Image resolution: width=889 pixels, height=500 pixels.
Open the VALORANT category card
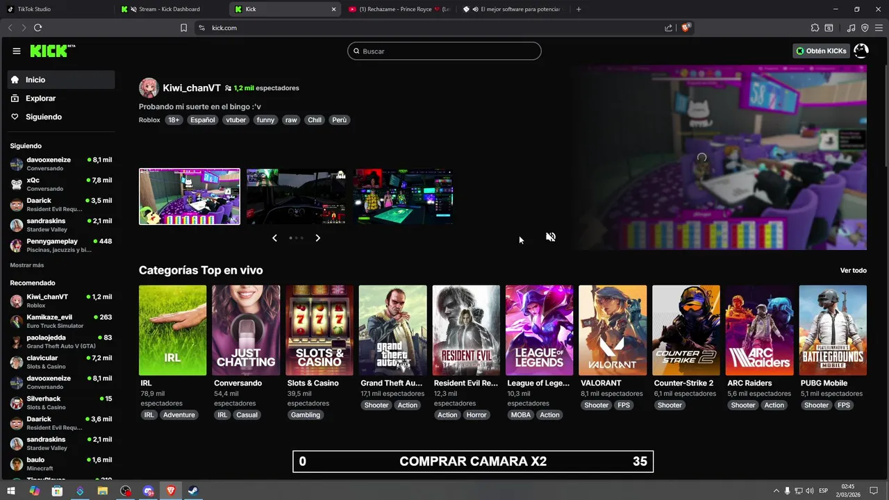point(613,331)
